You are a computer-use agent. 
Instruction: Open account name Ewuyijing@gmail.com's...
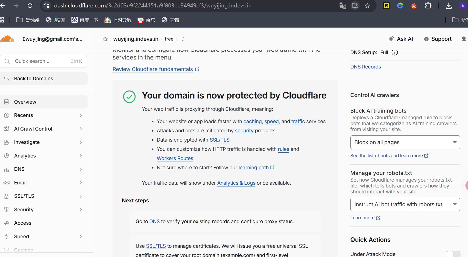53,39
